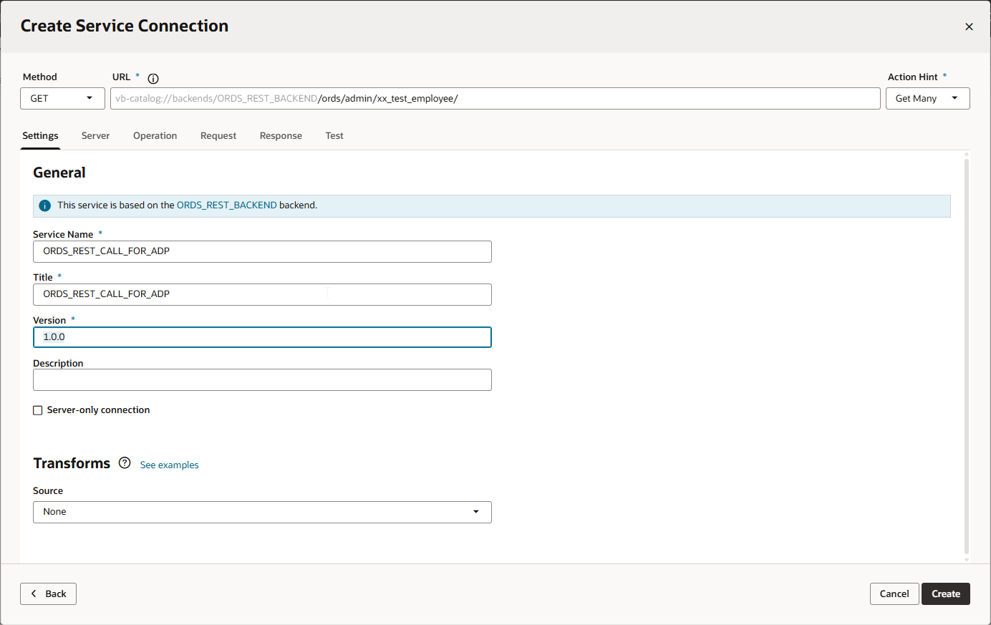
Task: Open the ORDS_REST_BACKEND backend link
Action: coord(226,205)
